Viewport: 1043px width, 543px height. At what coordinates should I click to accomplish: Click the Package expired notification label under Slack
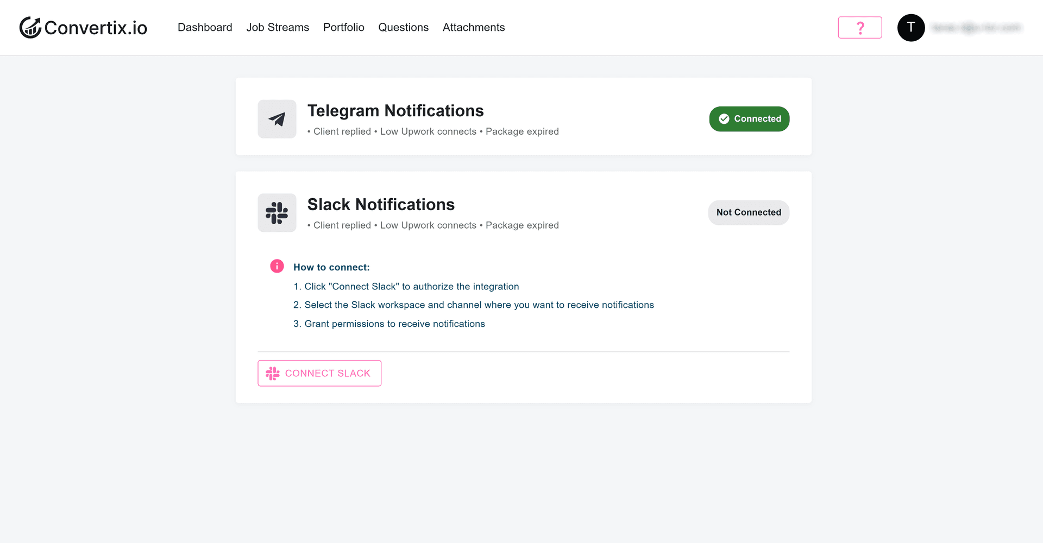pos(522,225)
